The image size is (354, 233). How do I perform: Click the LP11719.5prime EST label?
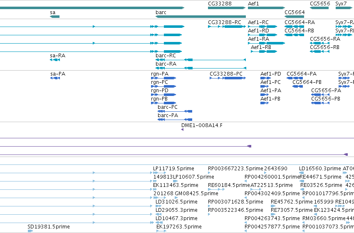tap(173, 169)
